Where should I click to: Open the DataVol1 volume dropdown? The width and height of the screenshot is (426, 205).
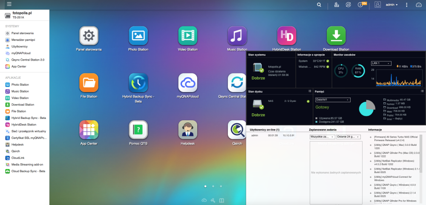(x=333, y=100)
